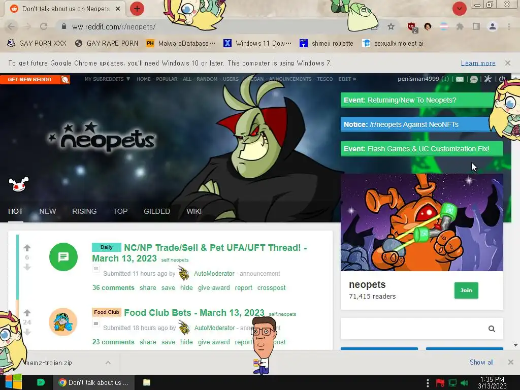Downvote the NC/NP Trade/Sell thread

[x=27, y=267]
